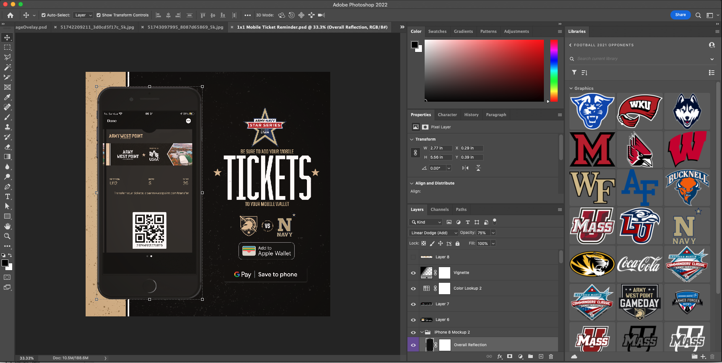Flip horizontally in Transform properties
This screenshot has height=363, width=722.
pyautogui.click(x=465, y=168)
